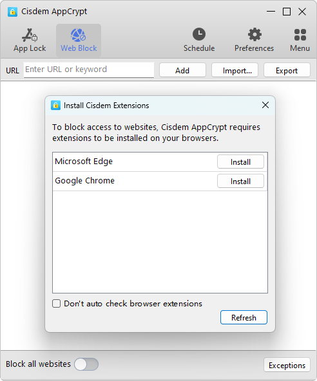
Task: Click the Export button
Action: (287, 70)
